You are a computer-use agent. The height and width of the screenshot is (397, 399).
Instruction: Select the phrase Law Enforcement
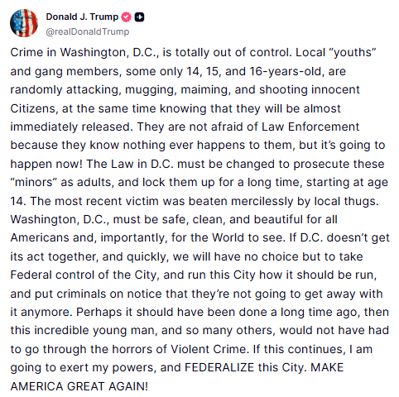pyautogui.click(x=310, y=127)
